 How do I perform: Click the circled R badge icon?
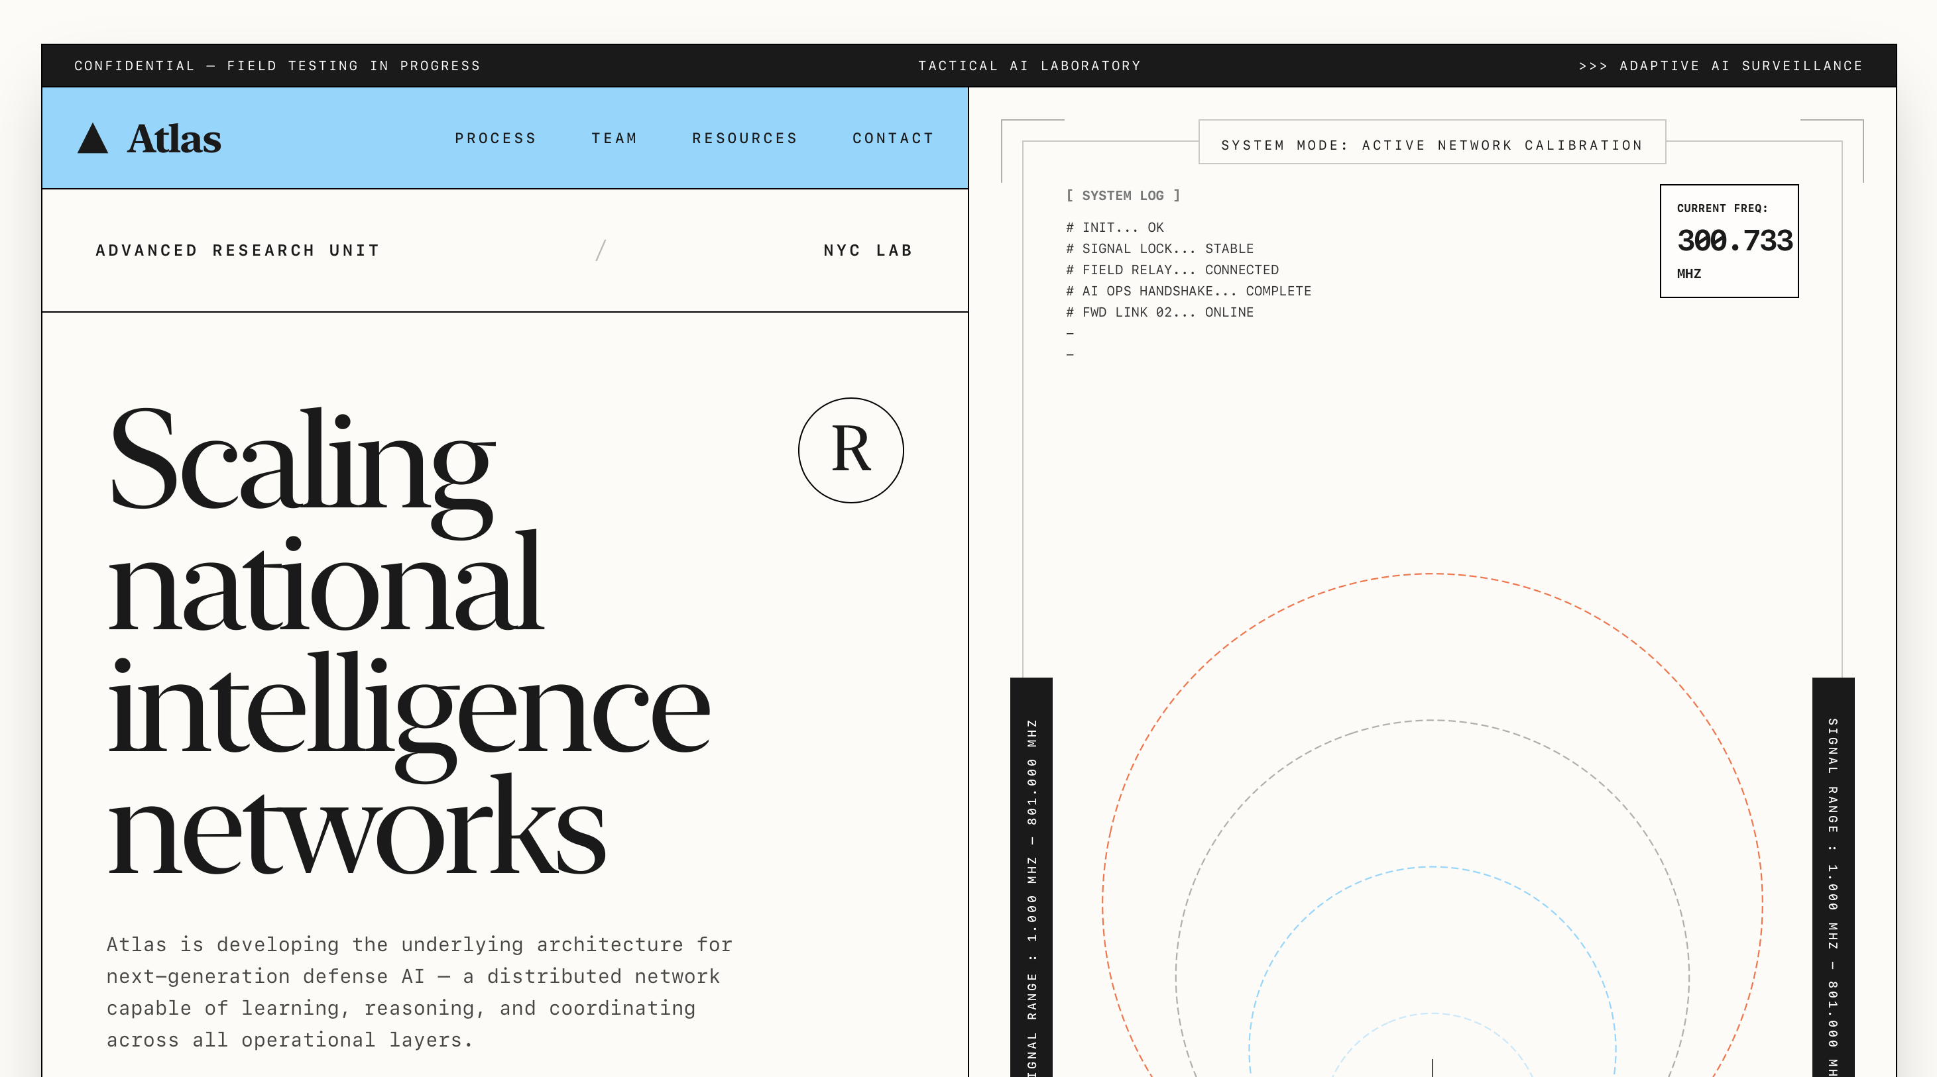coord(851,450)
